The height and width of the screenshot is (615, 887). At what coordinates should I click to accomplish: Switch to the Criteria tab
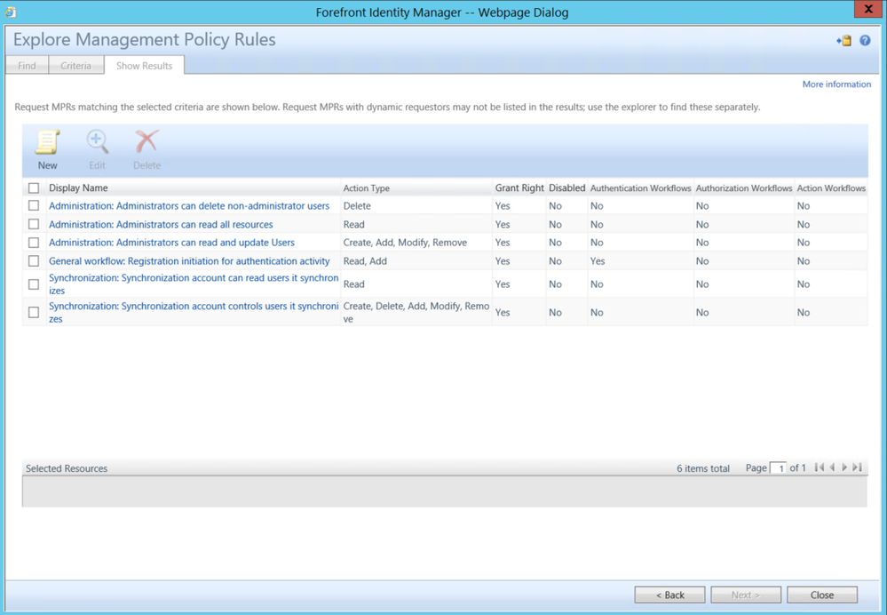click(x=75, y=66)
